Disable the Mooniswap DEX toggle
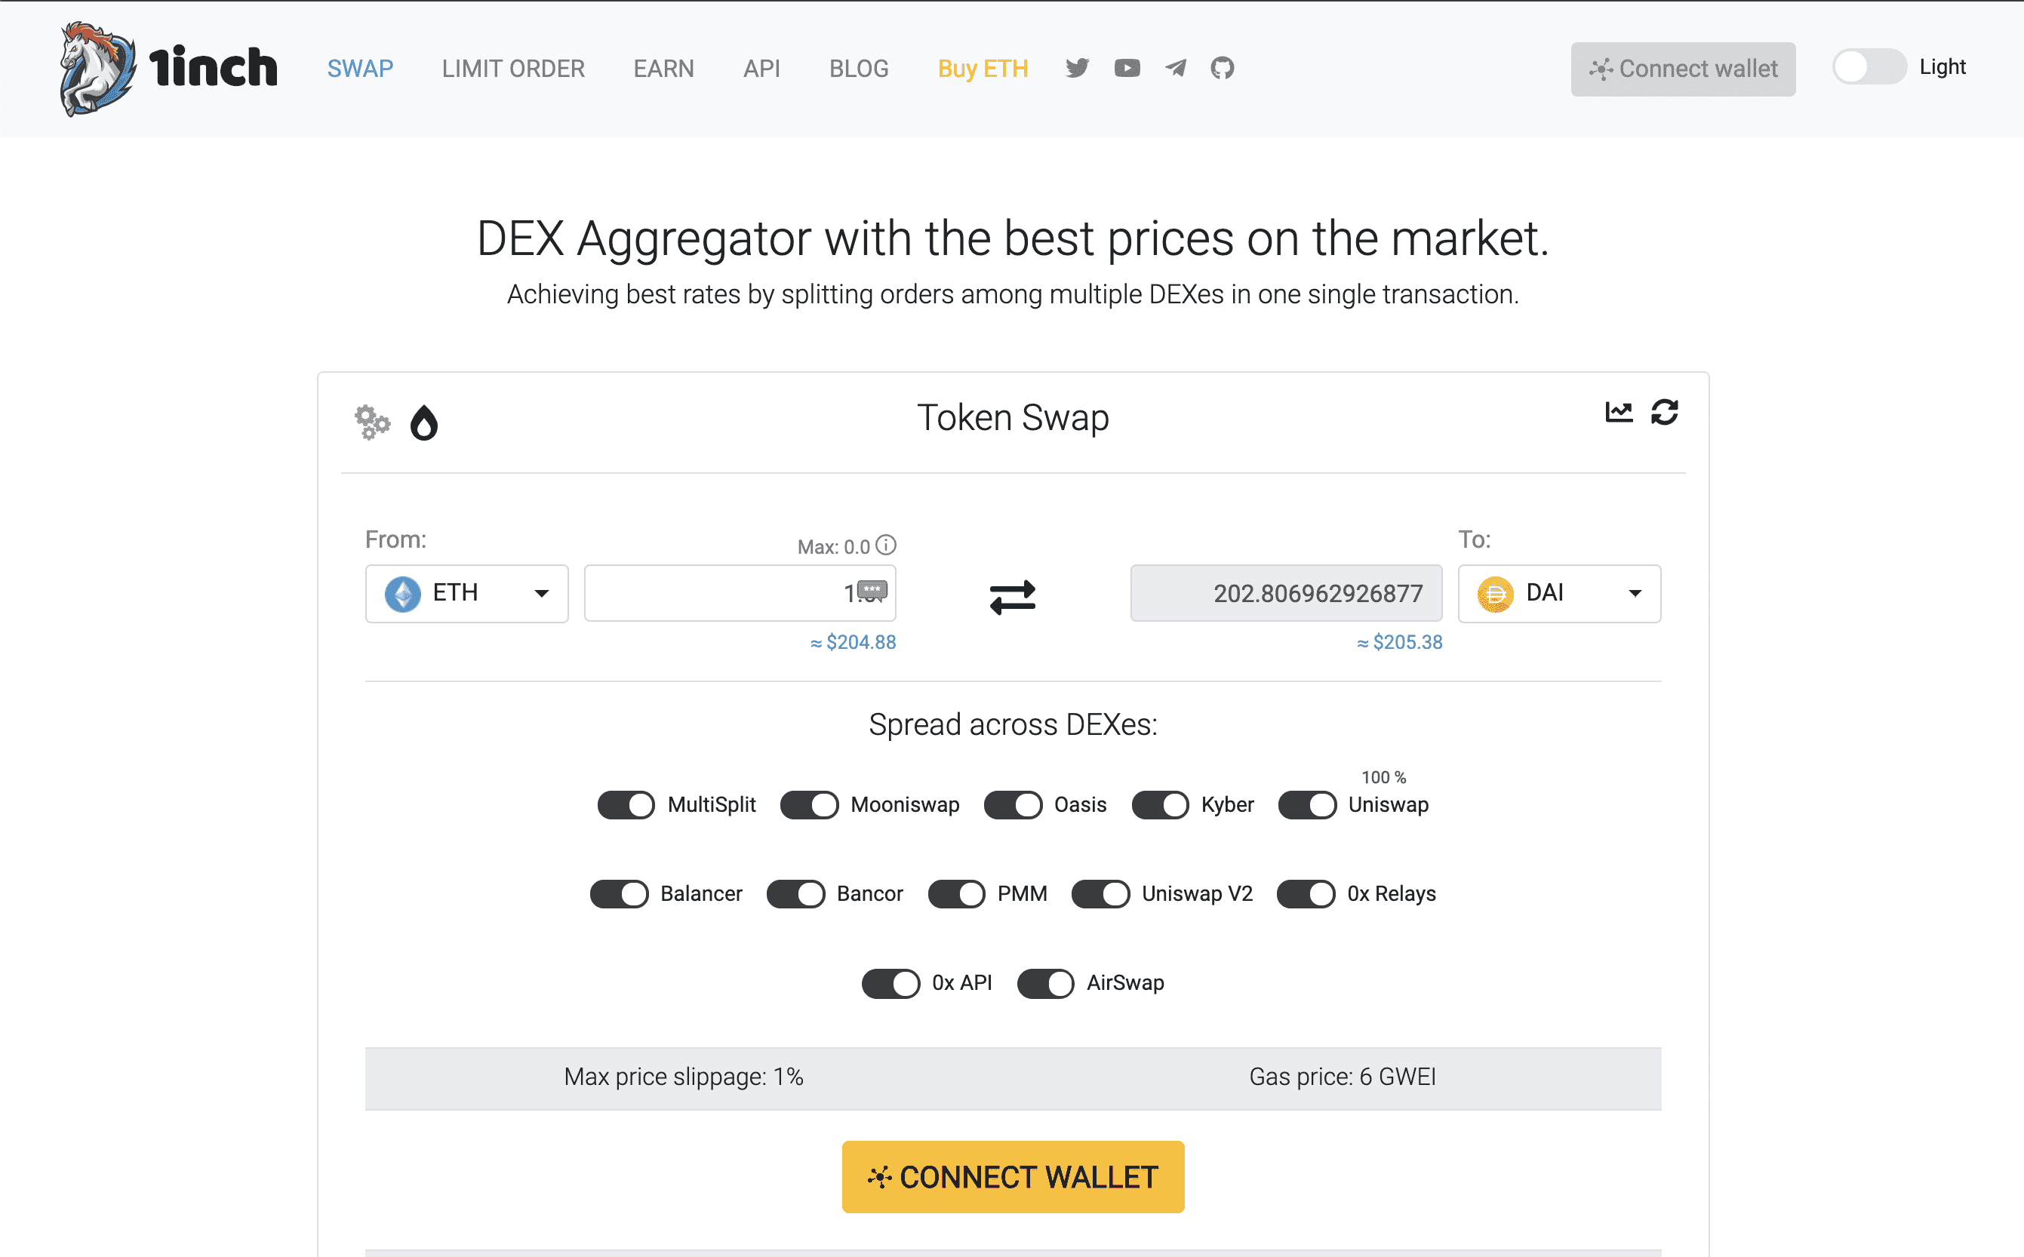 pyautogui.click(x=808, y=805)
